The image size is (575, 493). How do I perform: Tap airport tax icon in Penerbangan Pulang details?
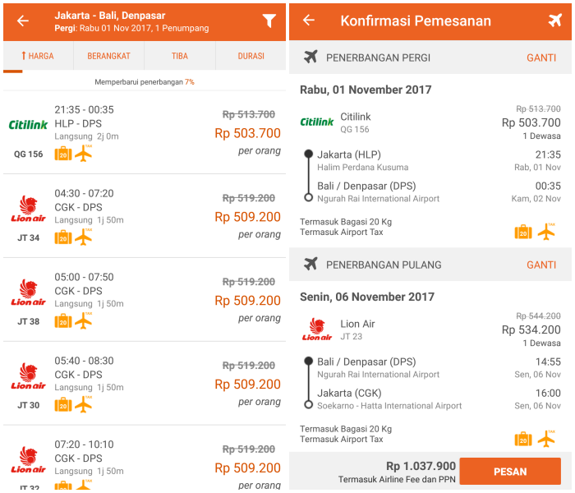coord(546,439)
